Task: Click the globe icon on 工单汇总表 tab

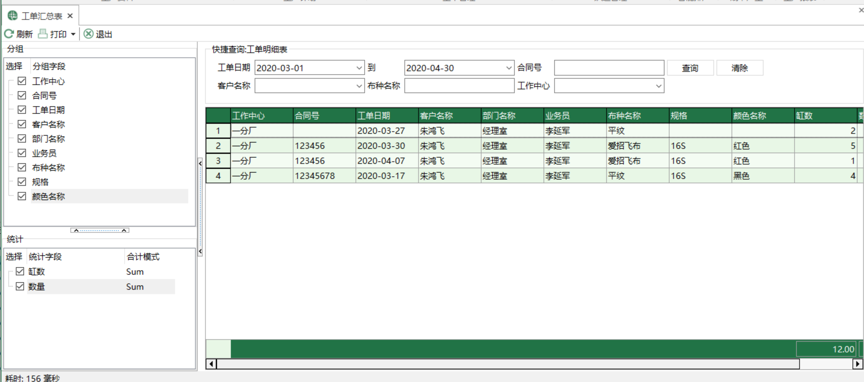Action: tap(13, 16)
